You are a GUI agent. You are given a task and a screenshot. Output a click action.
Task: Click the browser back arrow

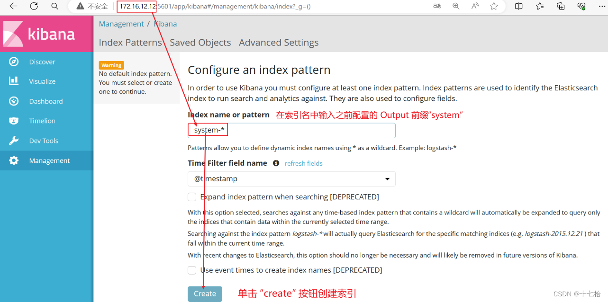13,6
